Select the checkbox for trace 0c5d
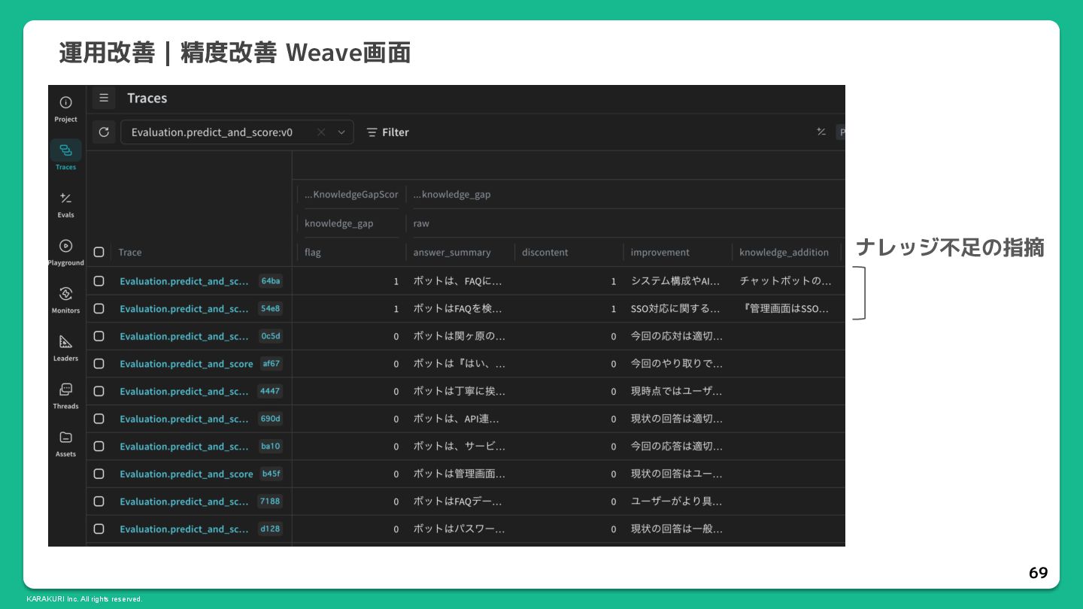Image resolution: width=1083 pixels, height=609 pixels. click(x=99, y=336)
